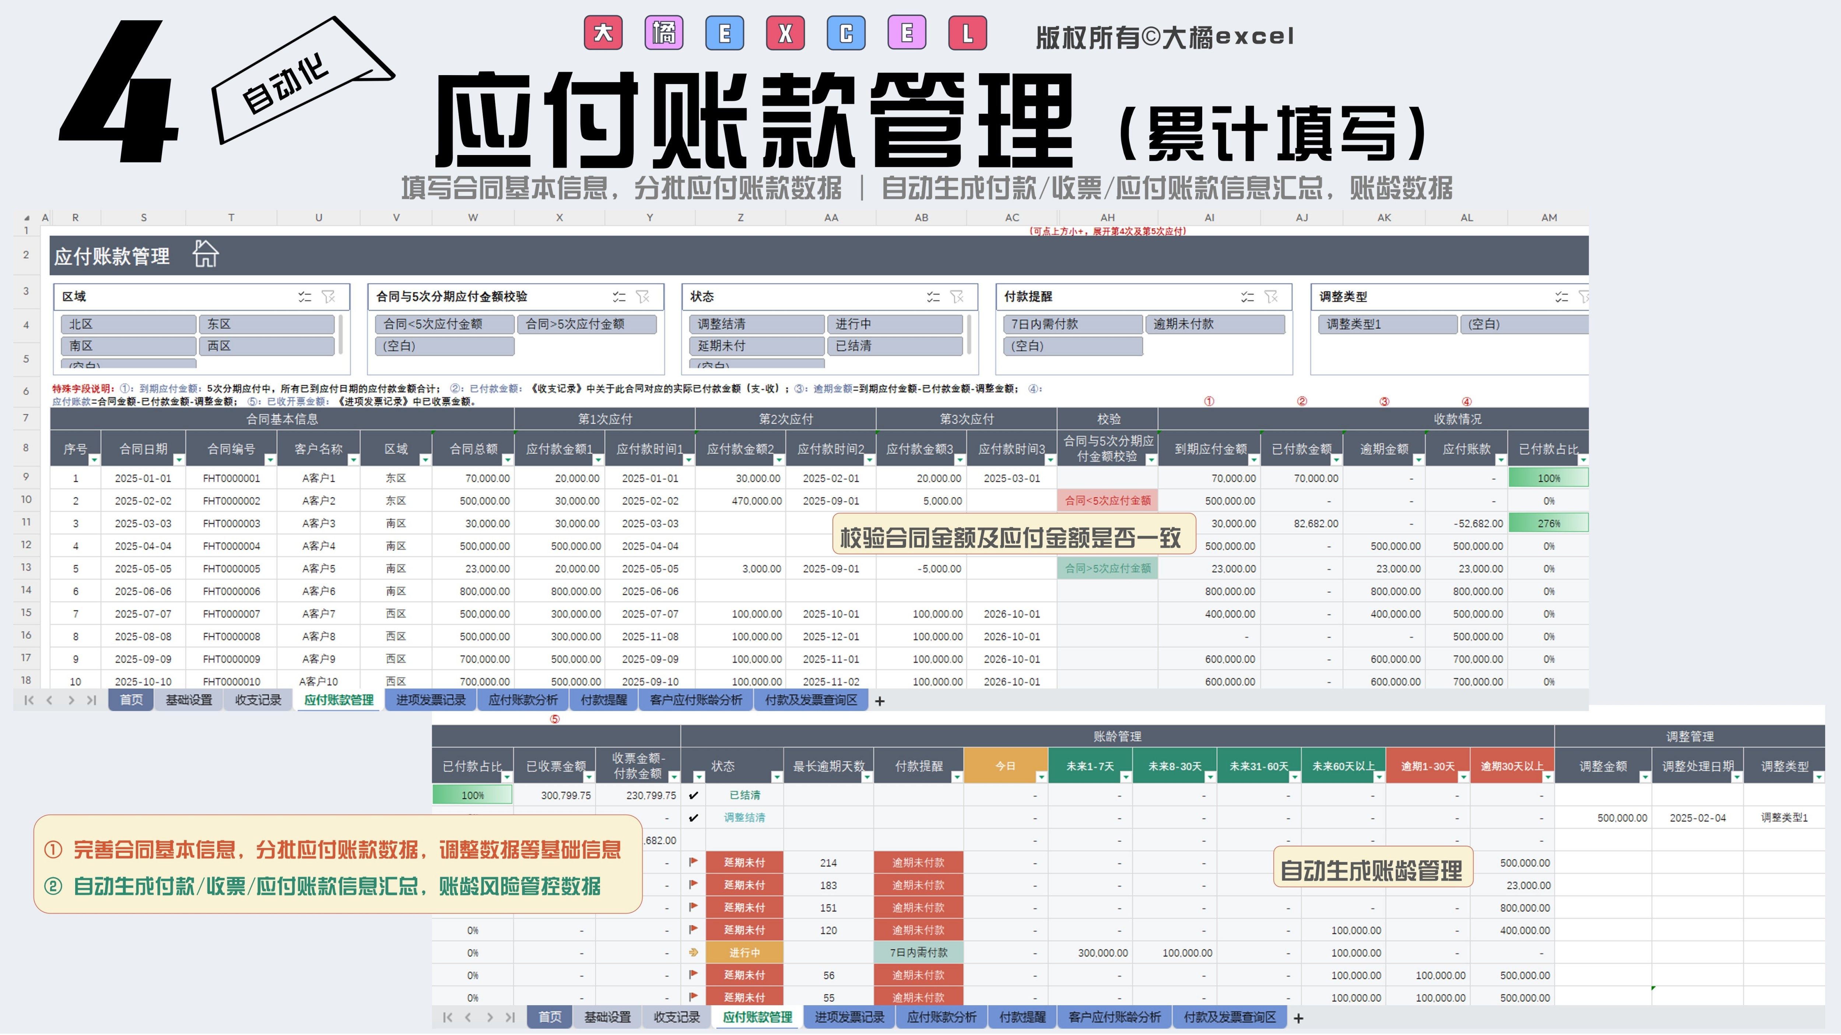The image size is (1841, 1035).
Task: Toggle the 延期未付 status slicer item
Action: coord(756,346)
